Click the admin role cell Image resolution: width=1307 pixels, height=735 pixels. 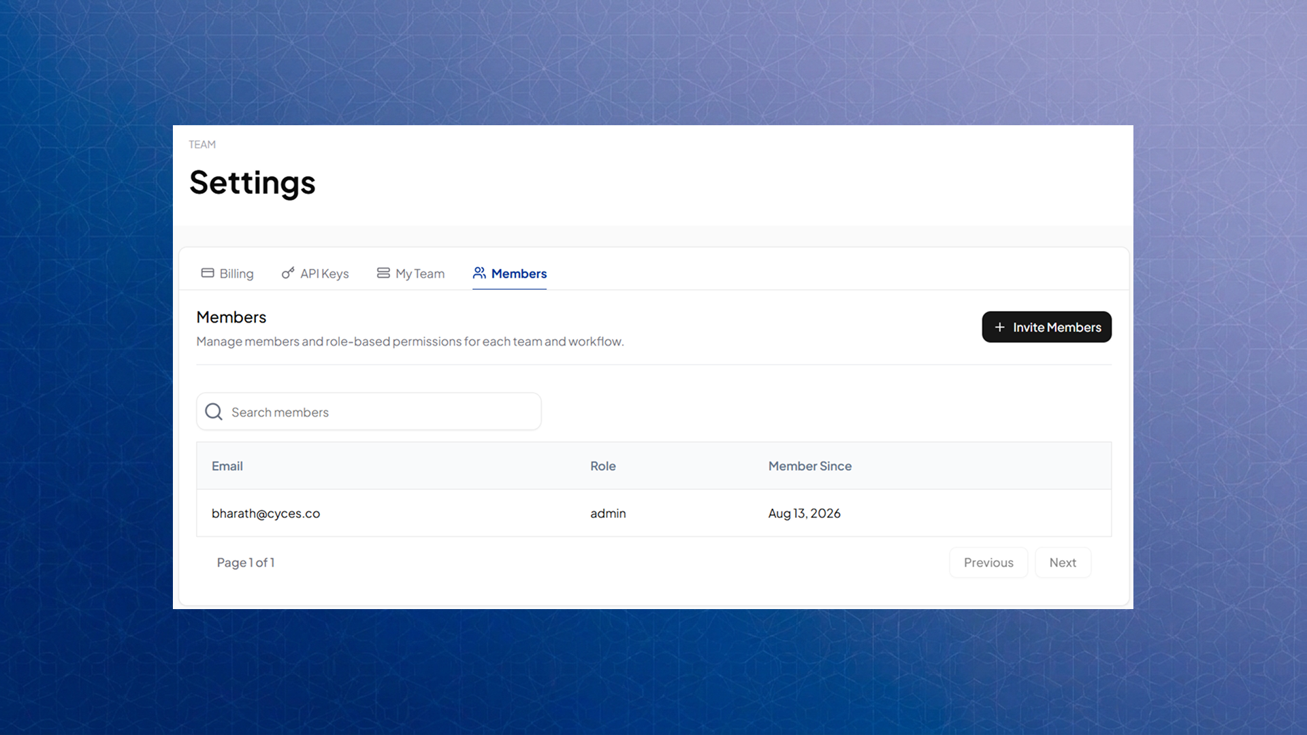click(x=608, y=513)
